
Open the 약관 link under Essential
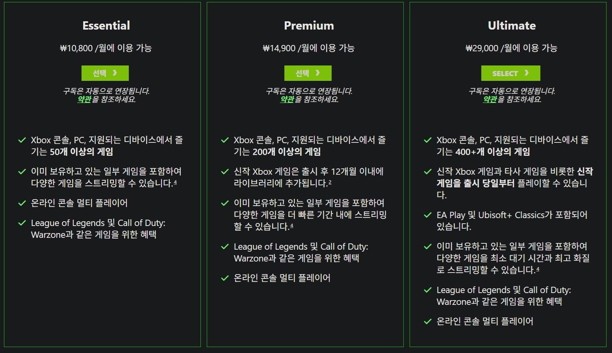coord(84,99)
